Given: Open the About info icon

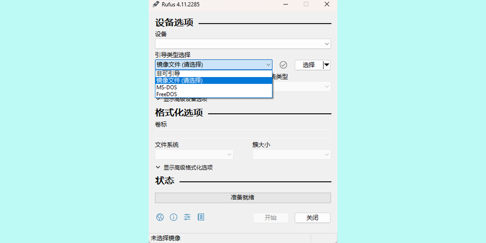Looking at the screenshot, I should 174,217.
